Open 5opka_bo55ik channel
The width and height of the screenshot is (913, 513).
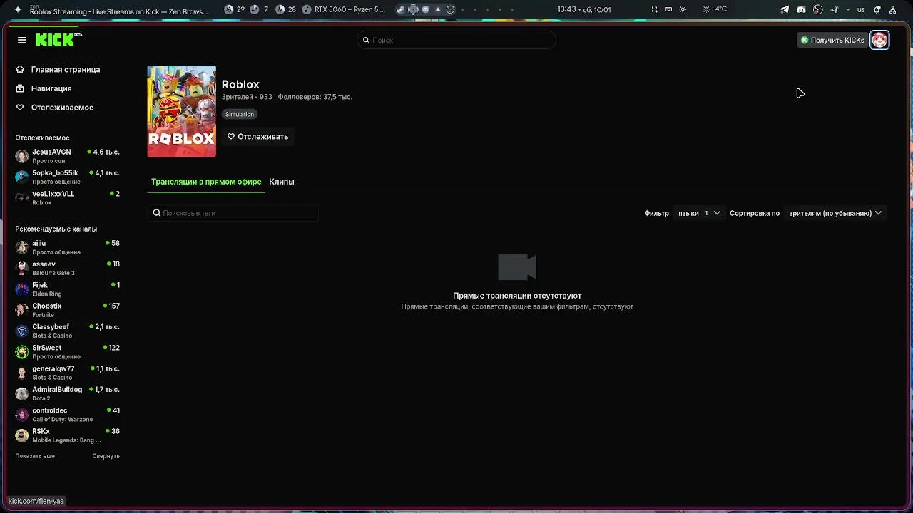click(x=67, y=177)
